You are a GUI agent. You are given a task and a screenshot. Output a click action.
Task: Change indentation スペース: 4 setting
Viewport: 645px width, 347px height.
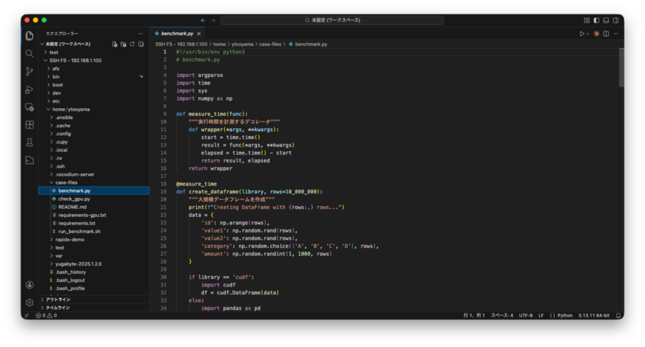pyautogui.click(x=502, y=316)
